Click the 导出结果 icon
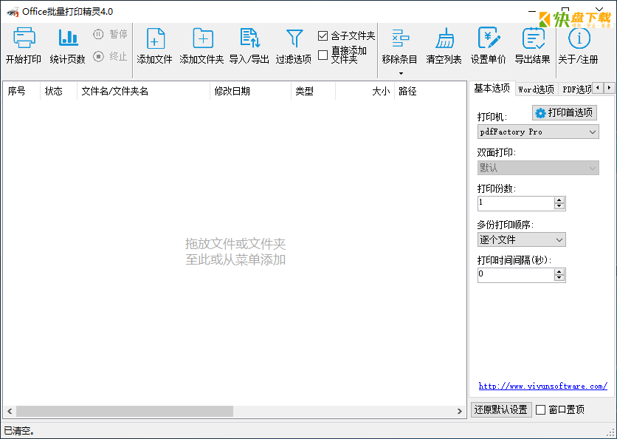This screenshot has width=617, height=439. [x=533, y=38]
